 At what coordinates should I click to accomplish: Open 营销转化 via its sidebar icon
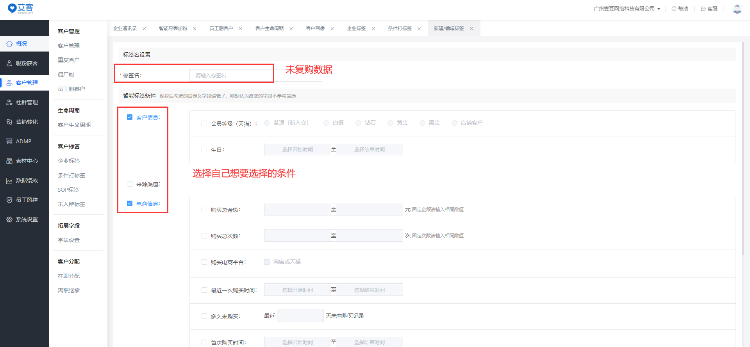[9, 122]
